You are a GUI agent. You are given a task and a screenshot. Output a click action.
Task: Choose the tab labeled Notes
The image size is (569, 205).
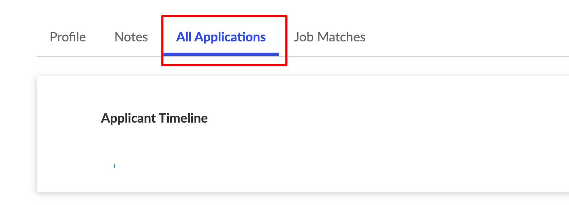tap(131, 37)
